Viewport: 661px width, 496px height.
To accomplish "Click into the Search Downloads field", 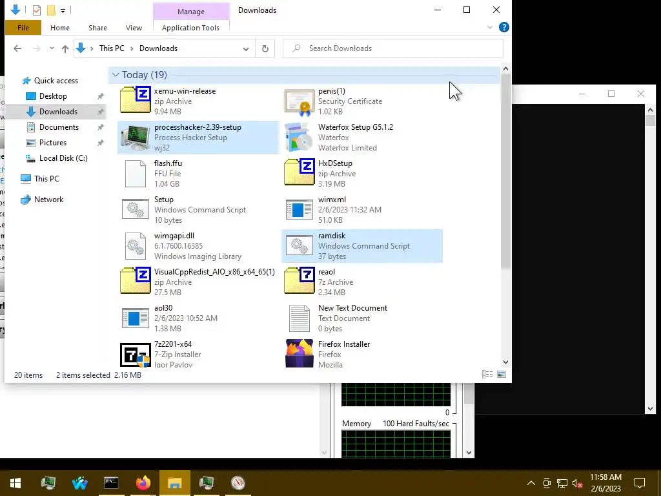I will [393, 48].
